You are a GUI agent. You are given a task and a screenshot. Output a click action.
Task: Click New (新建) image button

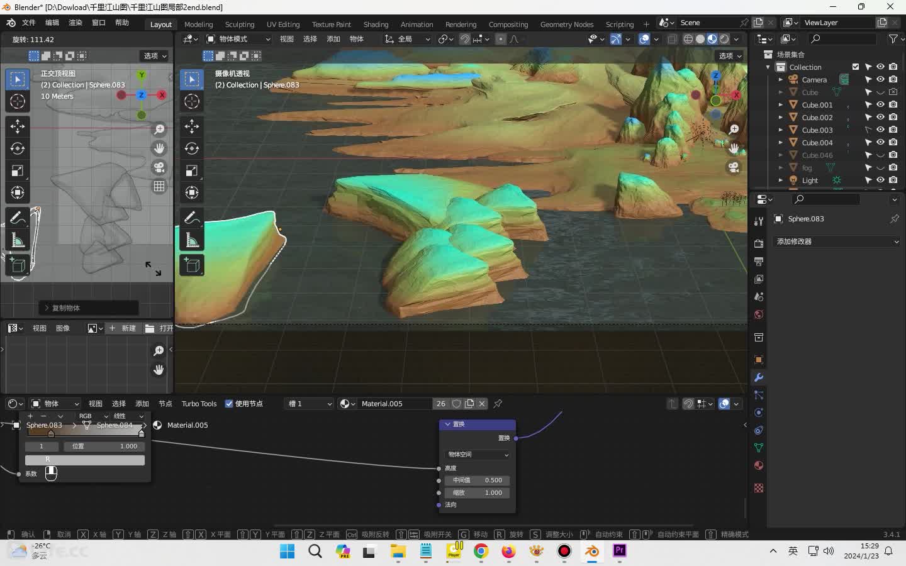tap(123, 328)
